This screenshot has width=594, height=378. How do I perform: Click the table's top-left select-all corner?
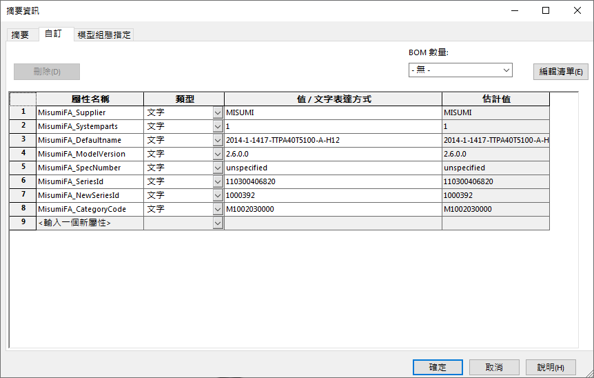click(23, 99)
